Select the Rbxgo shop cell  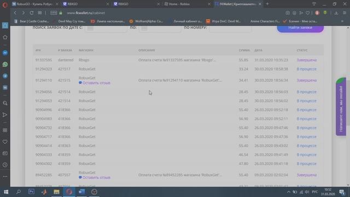(x=84, y=60)
